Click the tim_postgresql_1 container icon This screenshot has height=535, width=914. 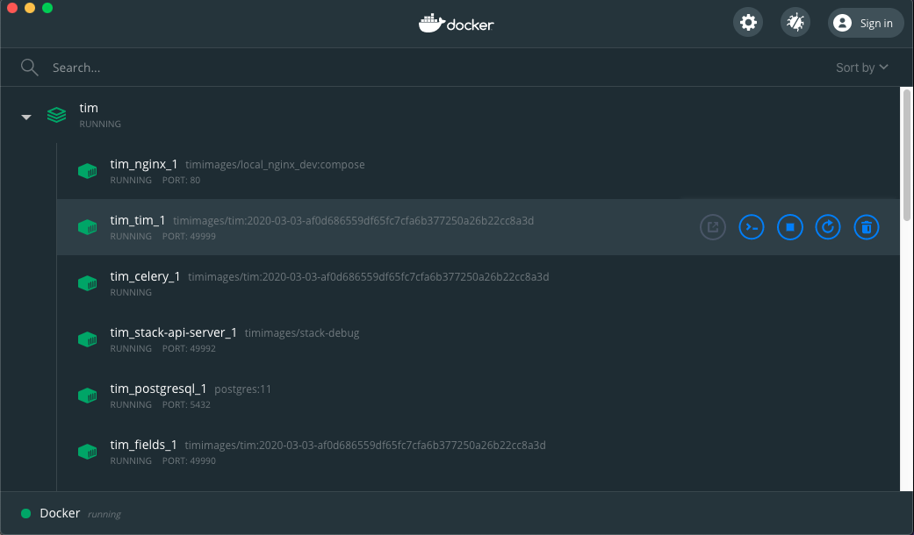coord(88,396)
